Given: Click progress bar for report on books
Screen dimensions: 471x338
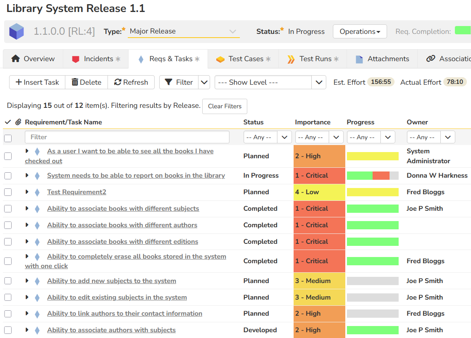Looking at the screenshot, I should [372, 176].
